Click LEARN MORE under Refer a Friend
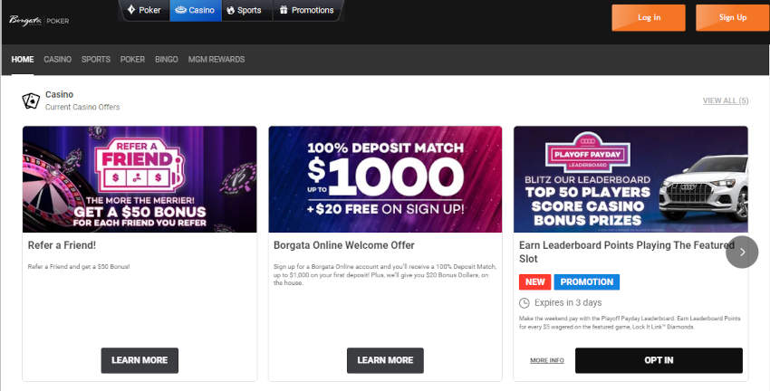The image size is (770, 391). pyautogui.click(x=140, y=360)
